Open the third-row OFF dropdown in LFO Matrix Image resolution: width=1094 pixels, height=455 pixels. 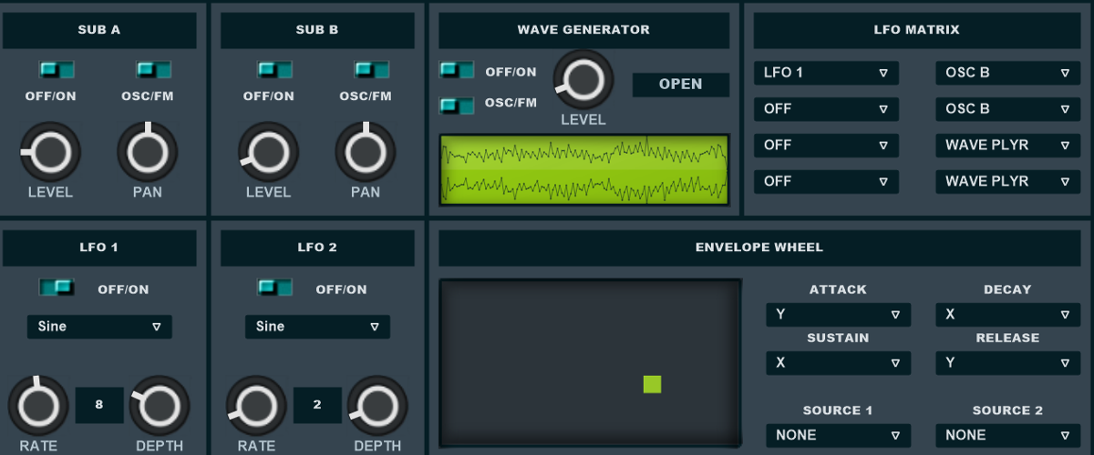tap(826, 146)
